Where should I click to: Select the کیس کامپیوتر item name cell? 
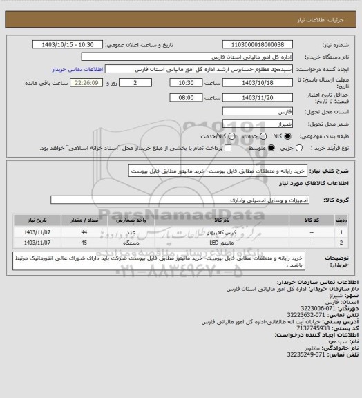[x=222, y=232]
